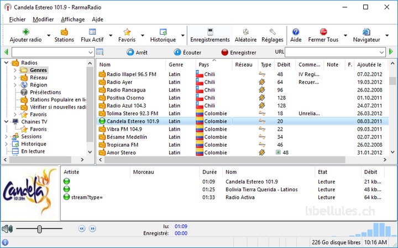Click inside the URL input field
The image size is (398, 248).
click(332, 52)
